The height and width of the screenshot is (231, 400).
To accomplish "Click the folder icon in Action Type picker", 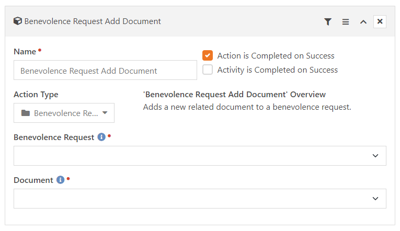I will tap(26, 113).
